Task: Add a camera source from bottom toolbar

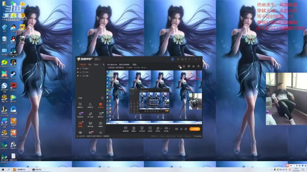Action: click(134, 129)
